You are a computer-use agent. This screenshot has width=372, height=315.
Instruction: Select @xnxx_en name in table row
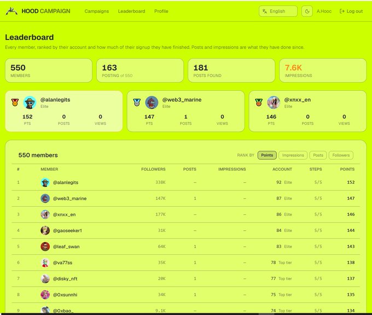[x=64, y=214]
